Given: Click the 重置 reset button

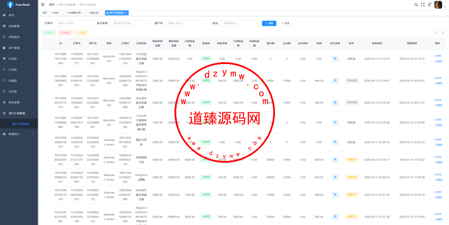Looking at the screenshot, I should [285, 23].
